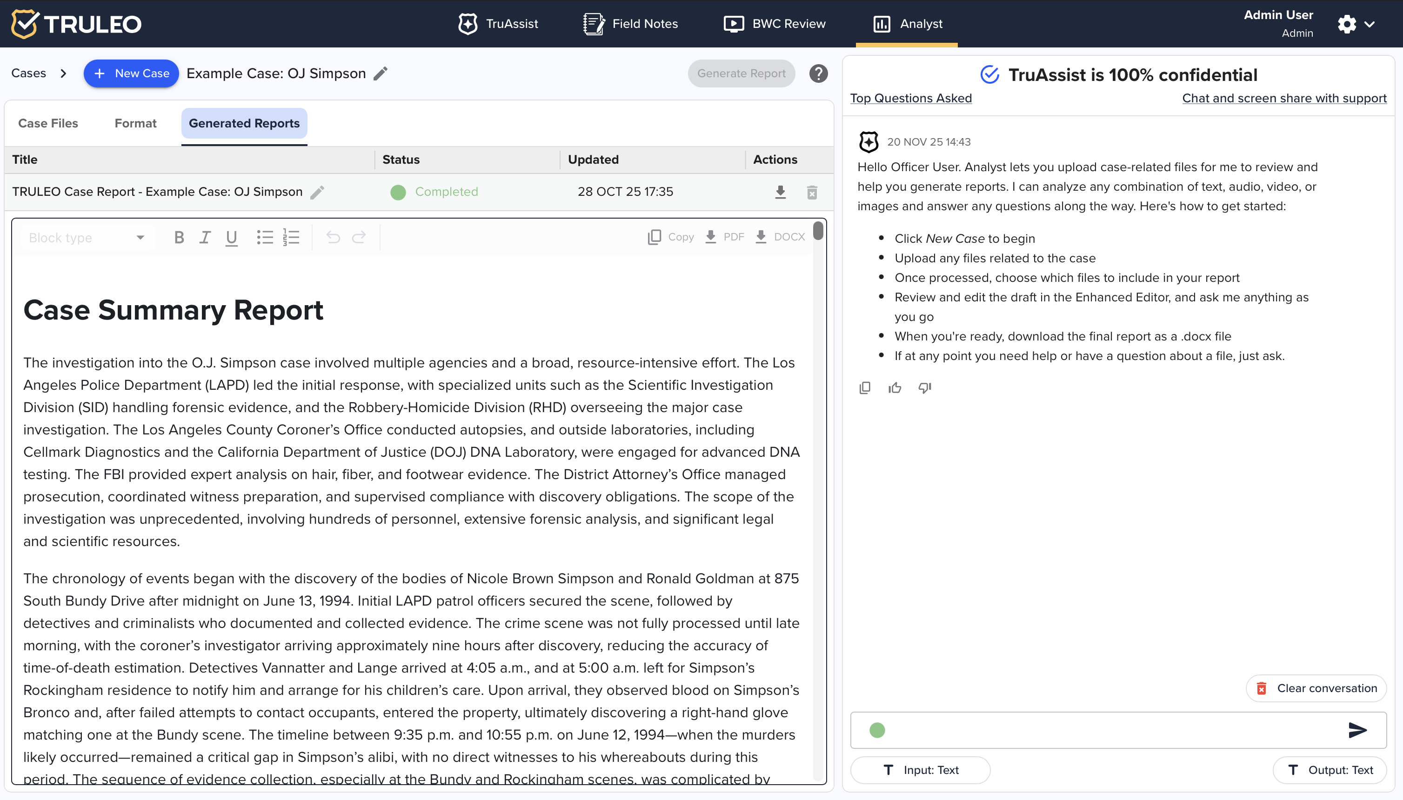This screenshot has width=1403, height=800.
Task: Open Top Questions Asked link
Action: coord(911,98)
